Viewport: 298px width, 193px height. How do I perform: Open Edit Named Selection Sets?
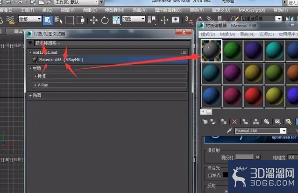pos(234,19)
